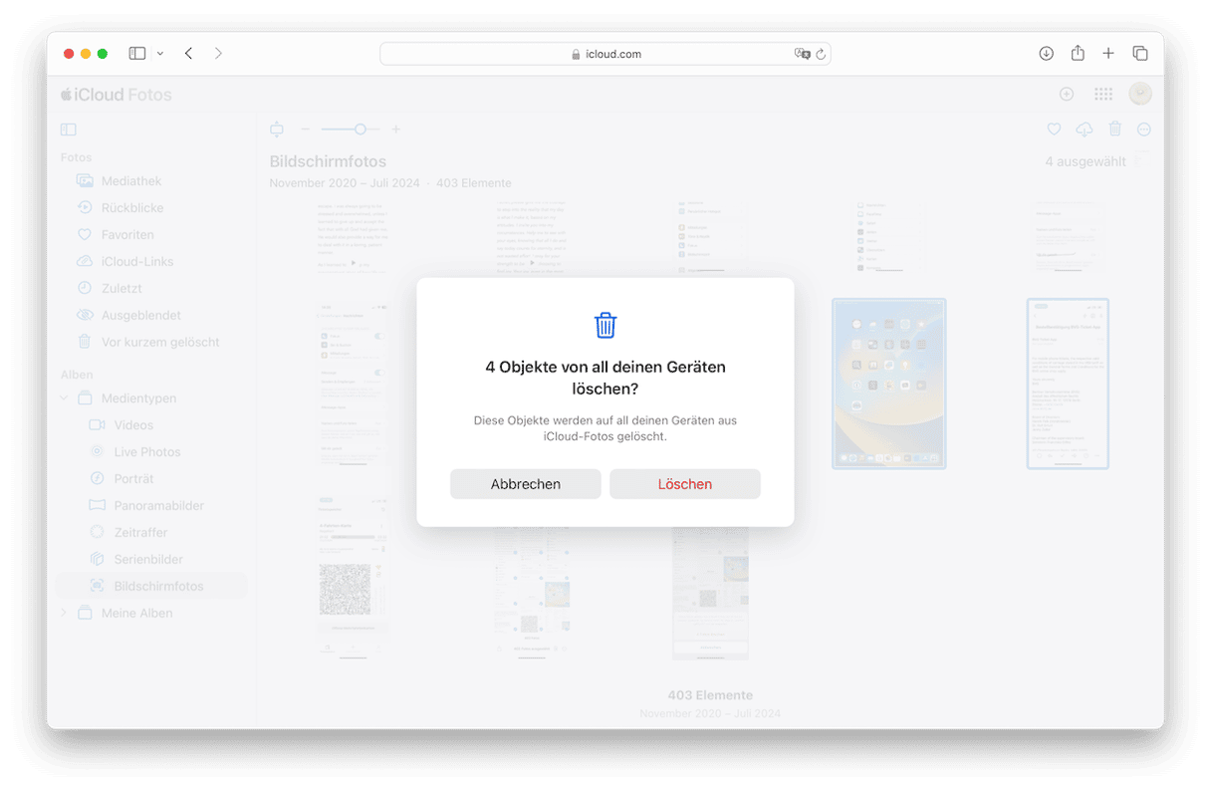Toggle Safari sidebar button
Screen dimensions: 1211x791
click(x=137, y=54)
